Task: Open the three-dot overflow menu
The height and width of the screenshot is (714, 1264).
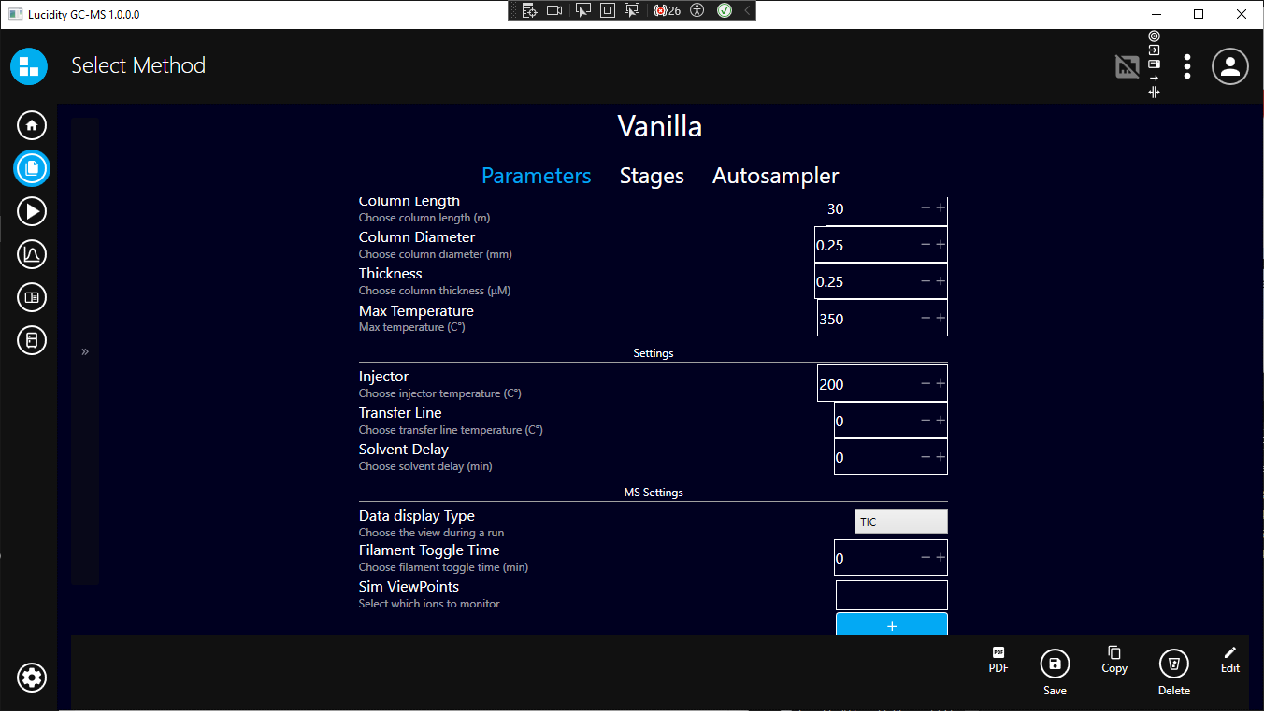Action: [1186, 66]
